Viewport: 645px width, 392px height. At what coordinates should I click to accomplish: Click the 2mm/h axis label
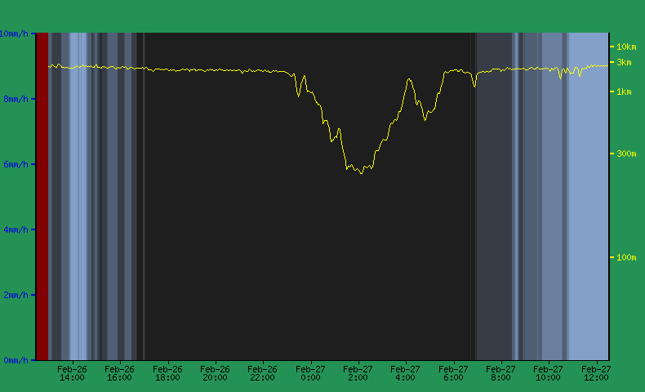[16, 295]
